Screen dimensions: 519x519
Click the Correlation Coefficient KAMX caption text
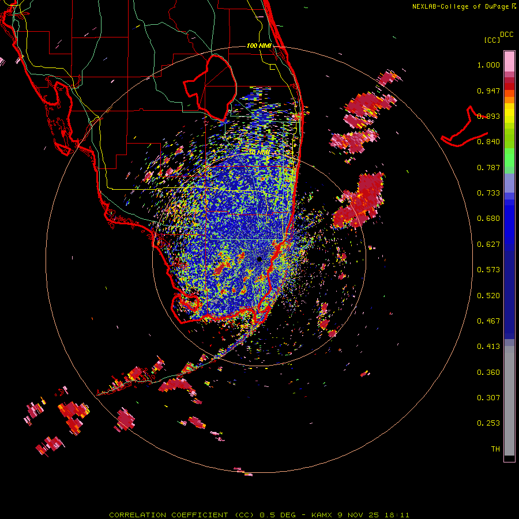click(259, 515)
